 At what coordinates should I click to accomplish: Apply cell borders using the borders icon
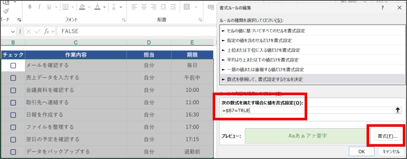(66, 7)
